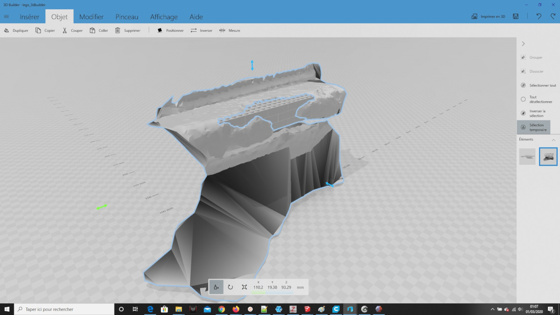Viewport: 560px width, 315px height.
Task: Delete object with Supprimer
Action: click(x=128, y=30)
